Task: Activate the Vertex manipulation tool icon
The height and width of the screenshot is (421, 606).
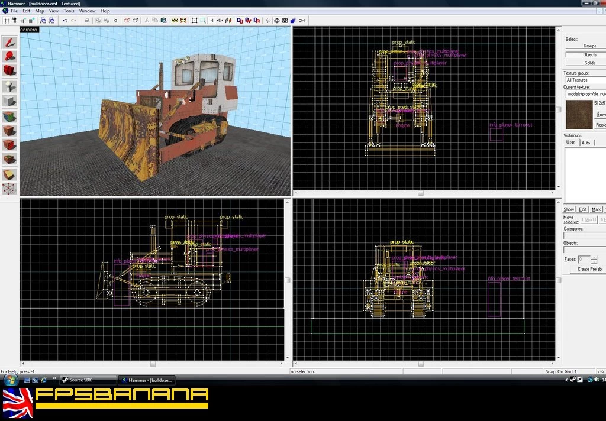Action: point(9,189)
